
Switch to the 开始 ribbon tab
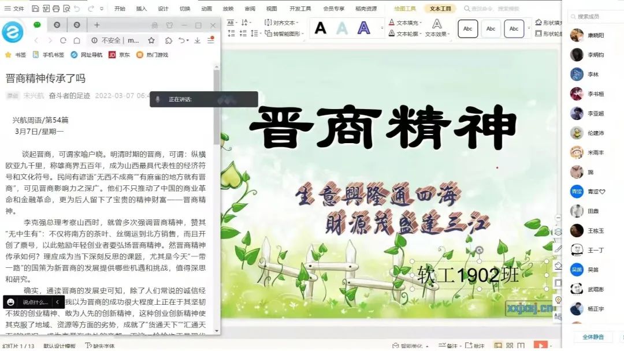pos(120,8)
